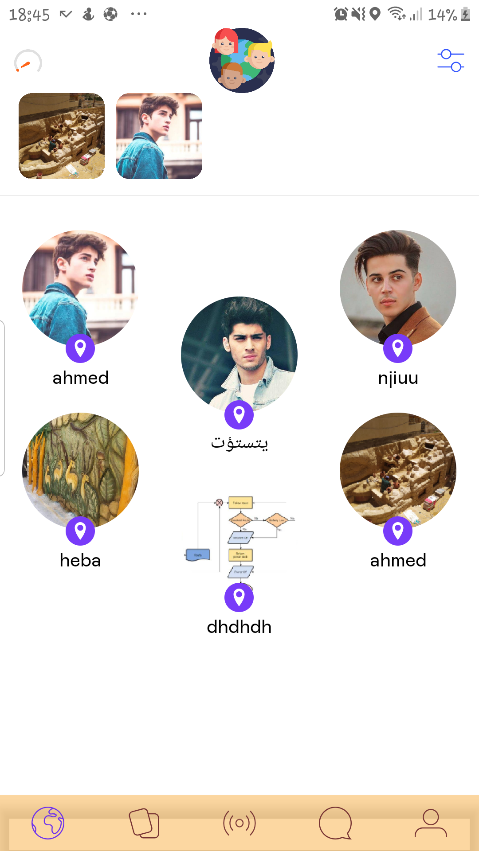Open the cards swipe tab

(x=144, y=823)
